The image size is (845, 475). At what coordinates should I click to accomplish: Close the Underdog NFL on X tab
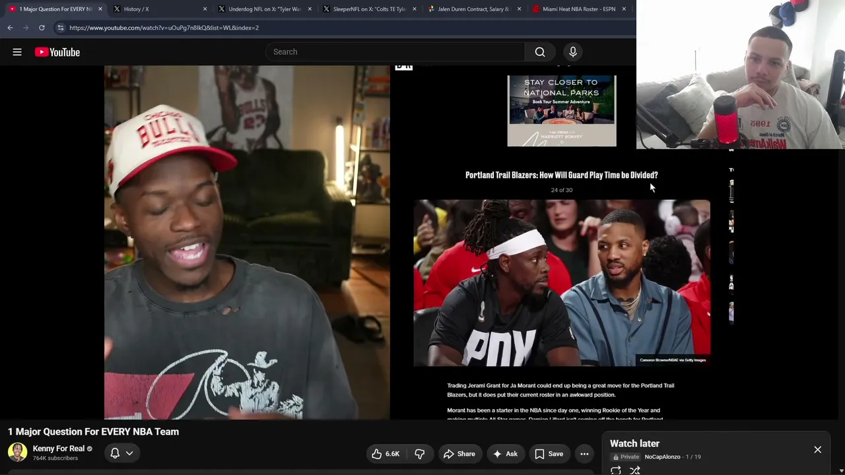310,9
